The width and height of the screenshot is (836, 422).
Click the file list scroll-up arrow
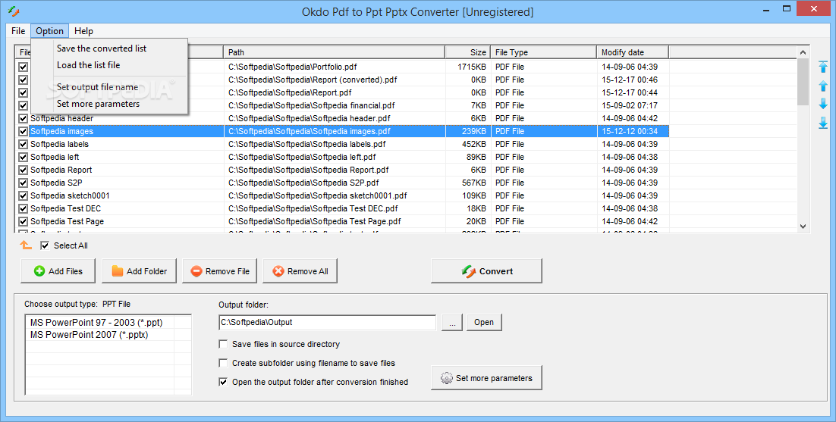(803, 52)
